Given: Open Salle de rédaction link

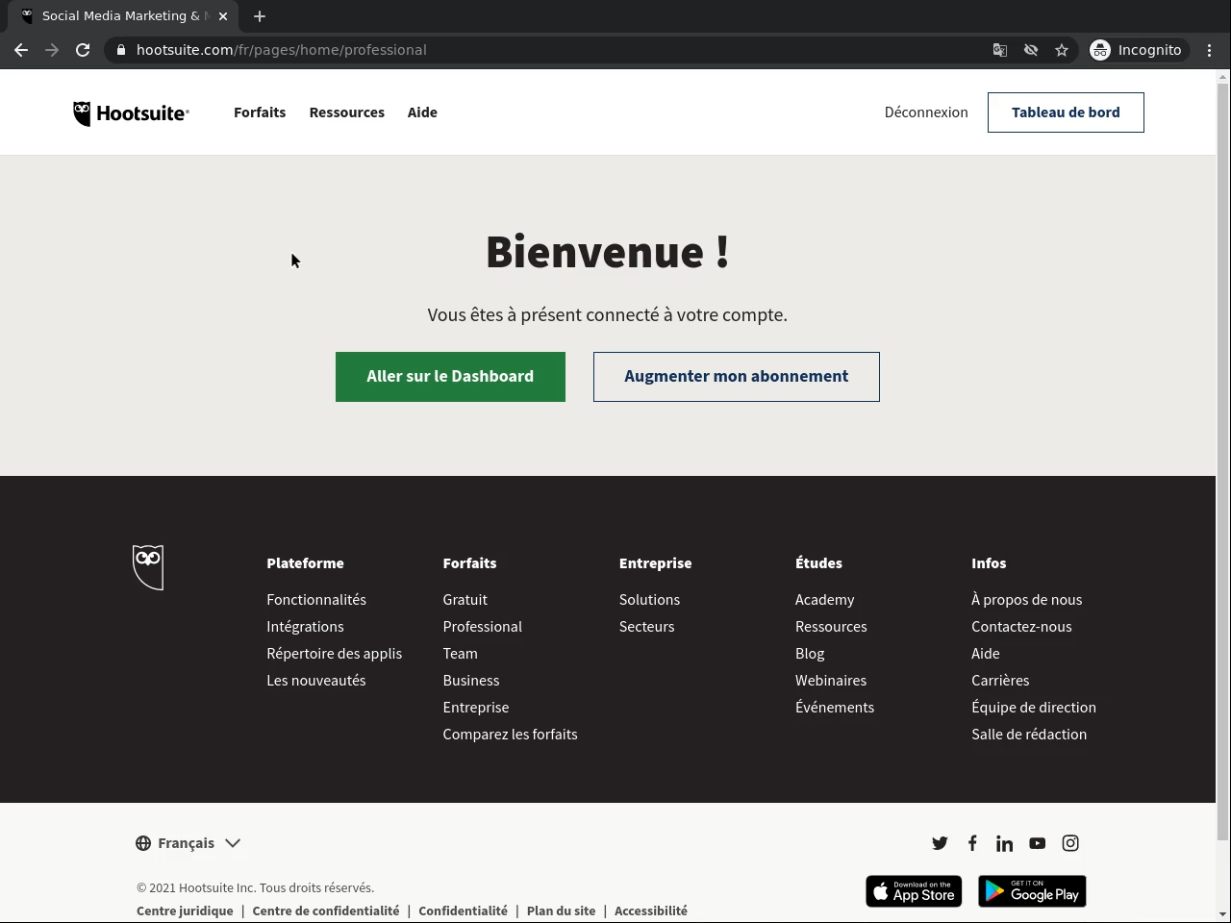Looking at the screenshot, I should point(1029,735).
